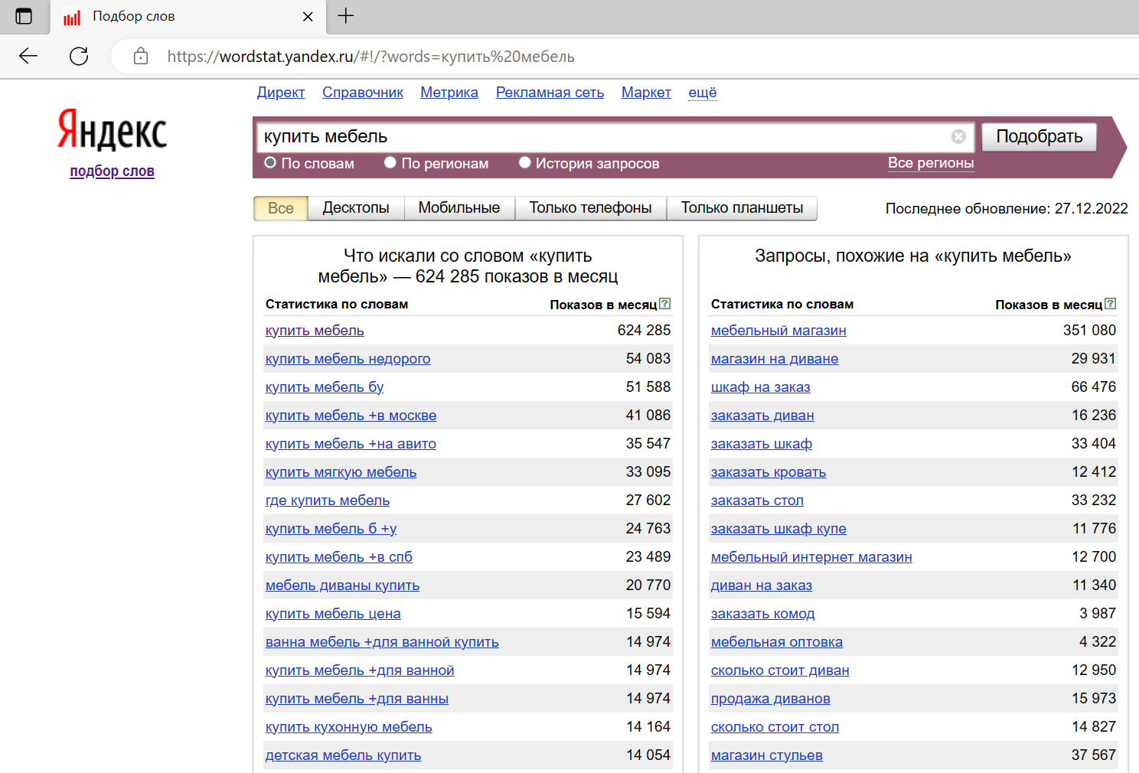This screenshot has height=773, width=1139.
Task: Open query купить мебель +в москве
Action: point(351,416)
